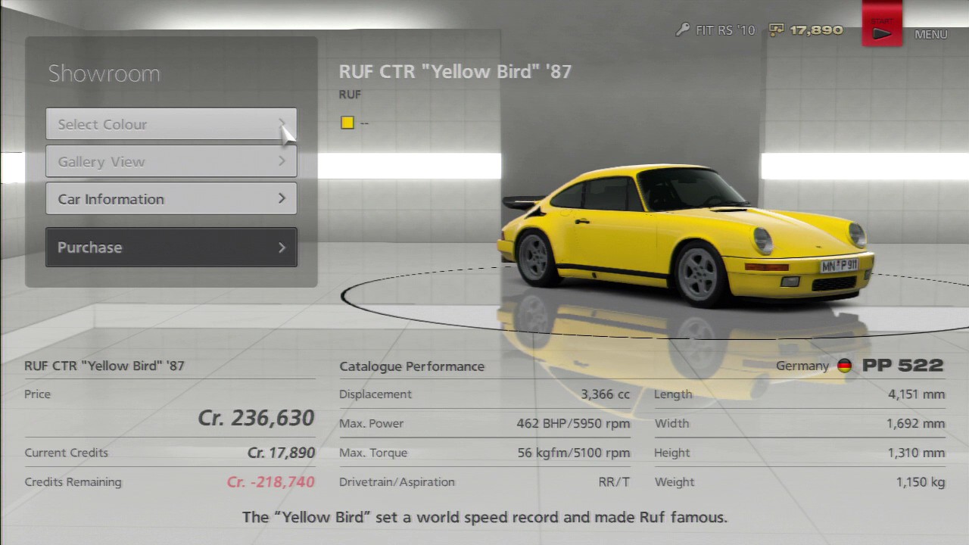Image resolution: width=969 pixels, height=545 pixels.
Task: Choose the Purchase button
Action: click(x=171, y=248)
